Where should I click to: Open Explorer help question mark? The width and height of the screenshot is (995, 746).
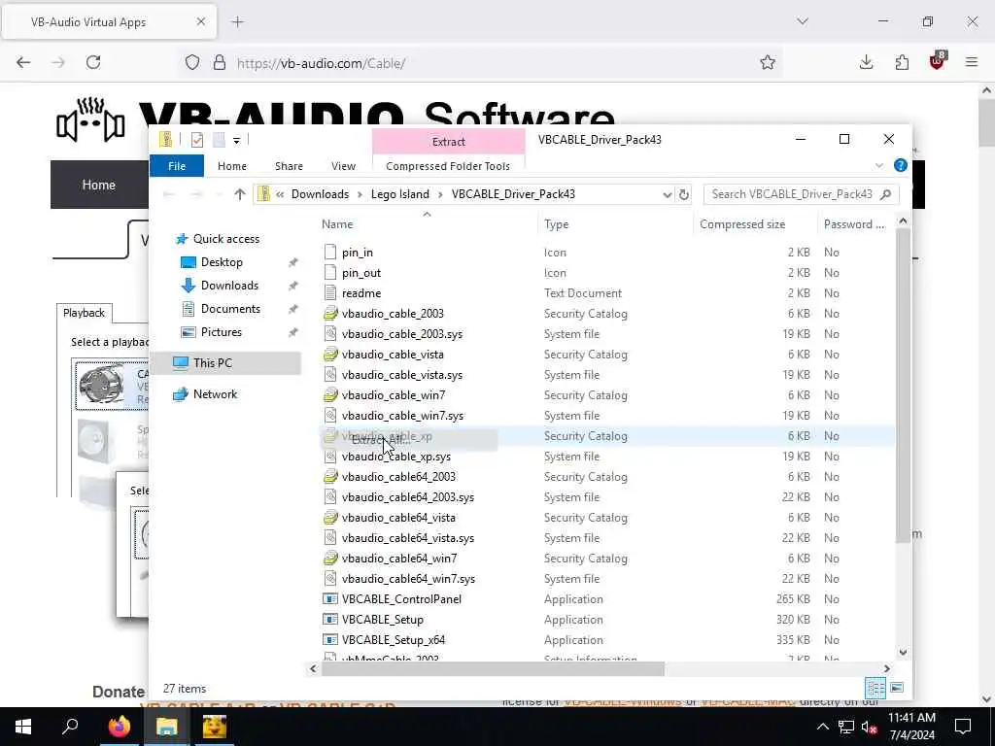click(900, 165)
